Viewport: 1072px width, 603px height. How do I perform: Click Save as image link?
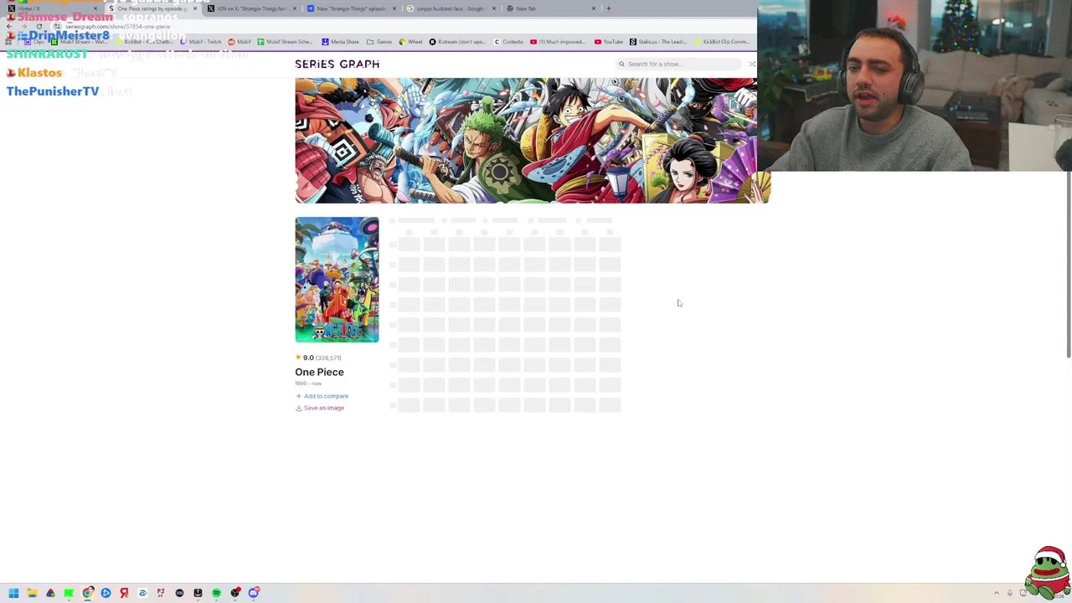pyautogui.click(x=323, y=408)
